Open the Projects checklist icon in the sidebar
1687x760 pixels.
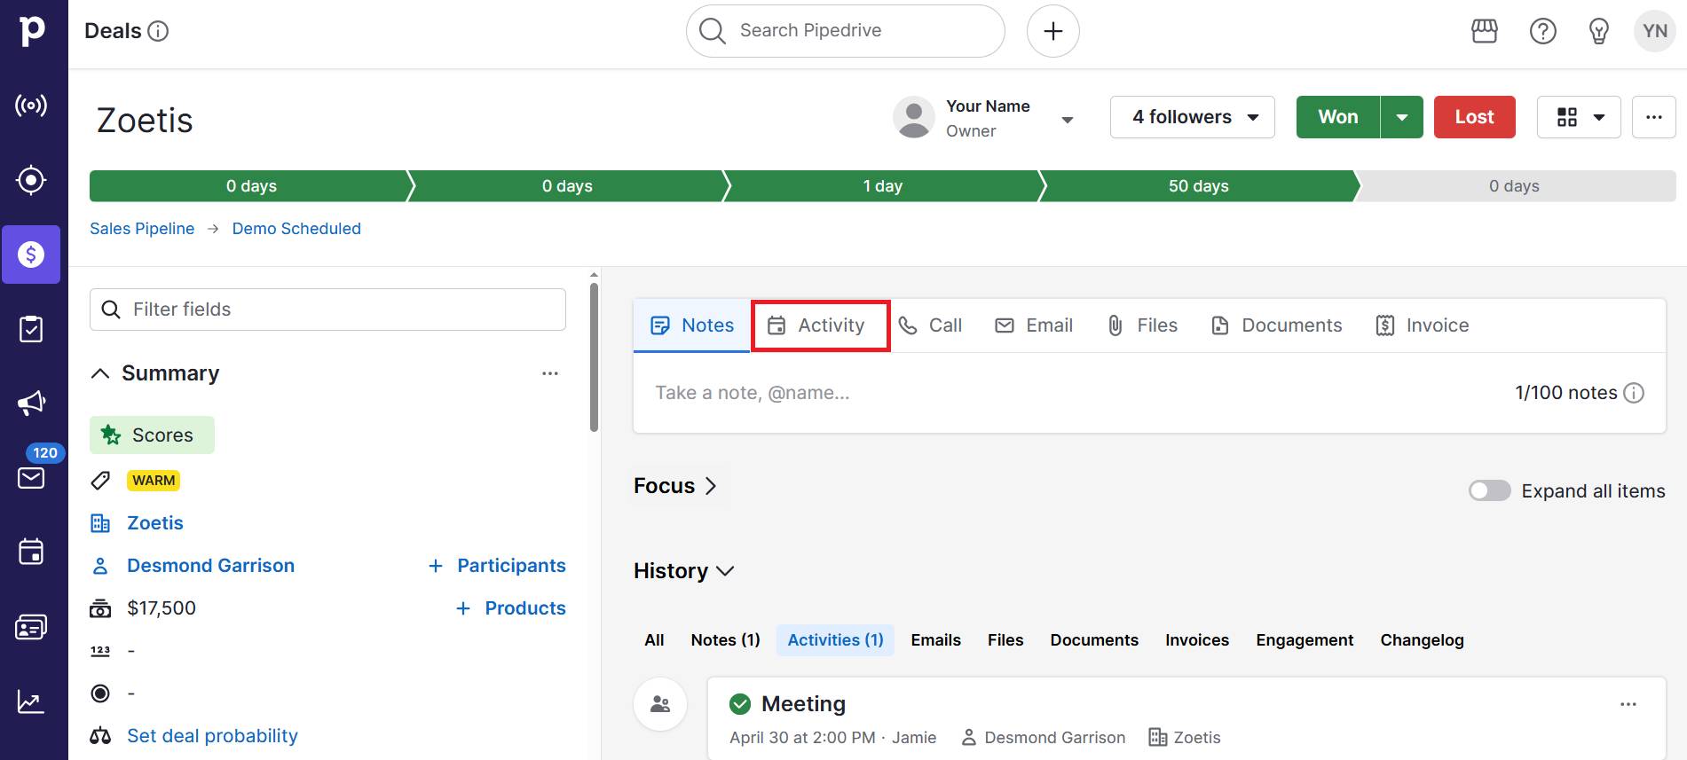tap(31, 329)
